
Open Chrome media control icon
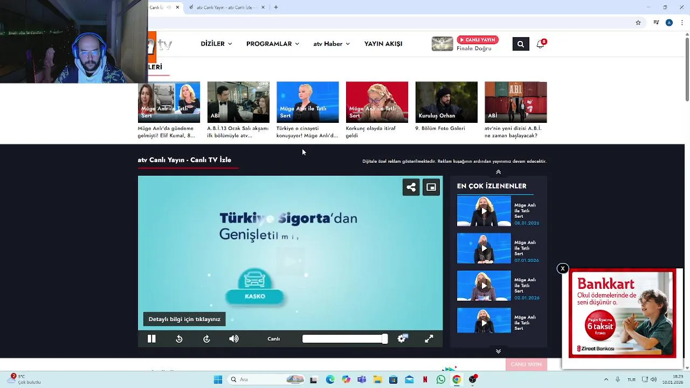[656, 23]
